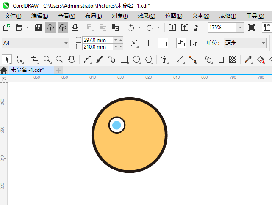Click the Paste clipboard icon

click(x=115, y=27)
